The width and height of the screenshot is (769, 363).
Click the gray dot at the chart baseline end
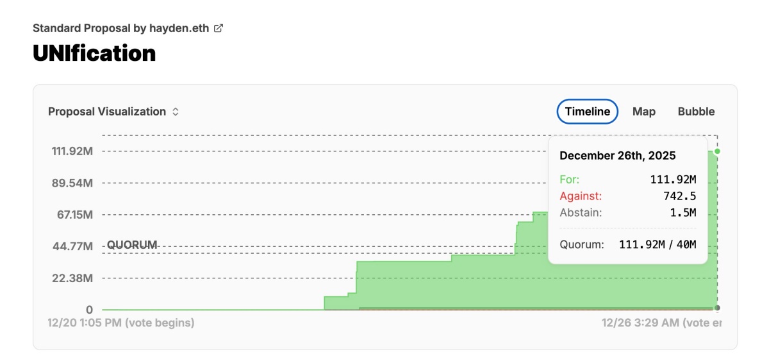pyautogui.click(x=717, y=308)
